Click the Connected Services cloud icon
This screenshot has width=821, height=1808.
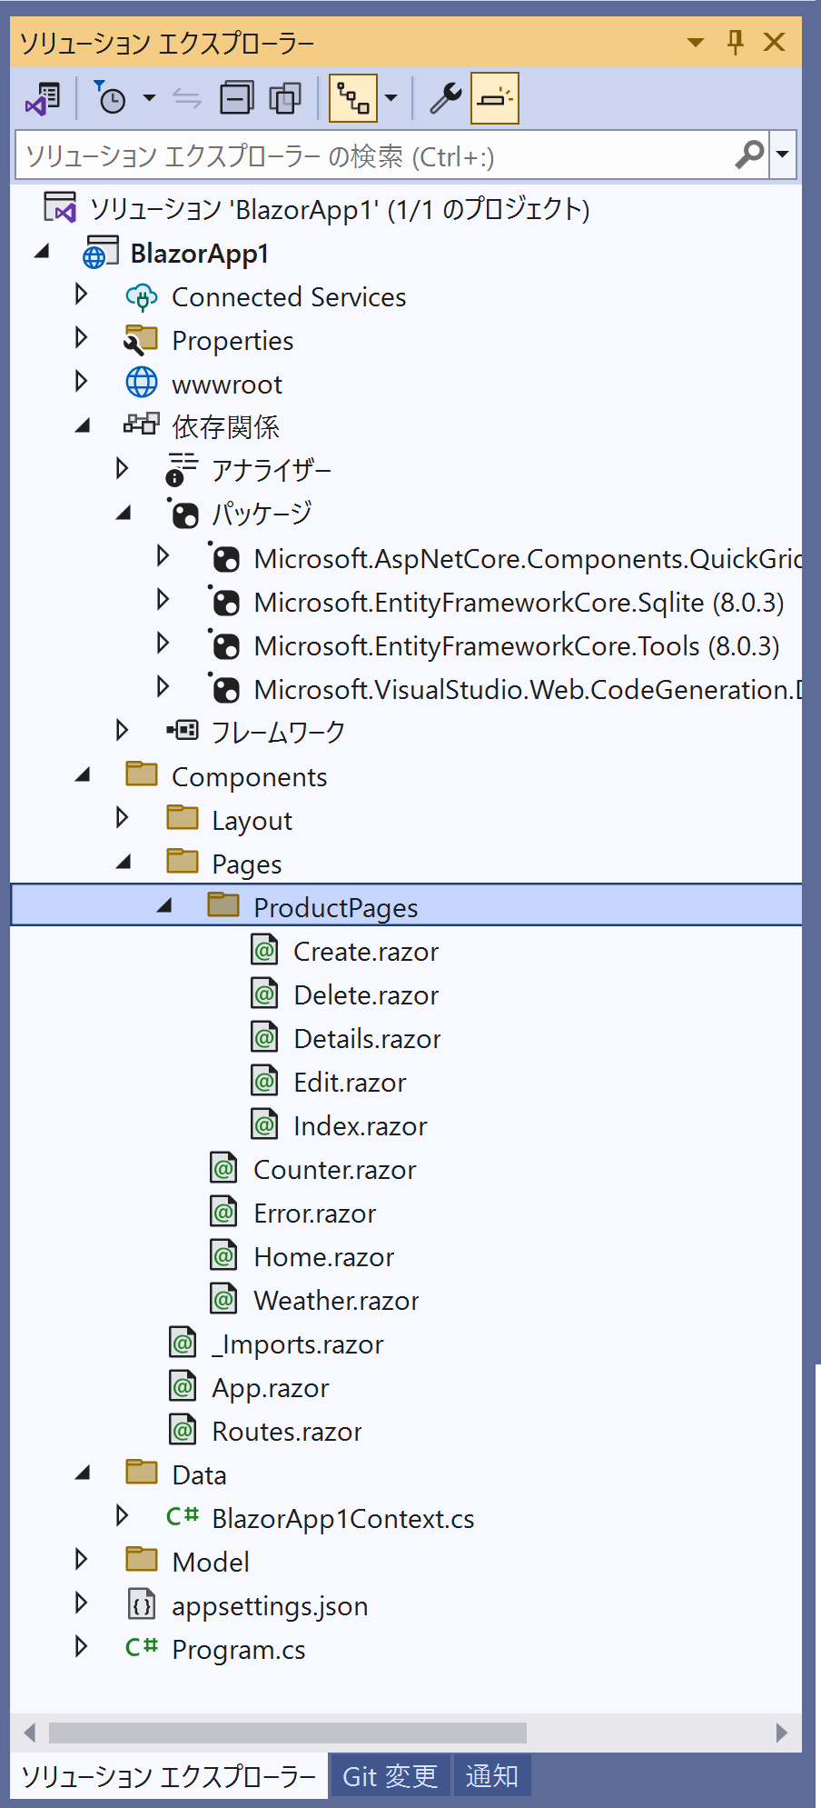click(142, 296)
